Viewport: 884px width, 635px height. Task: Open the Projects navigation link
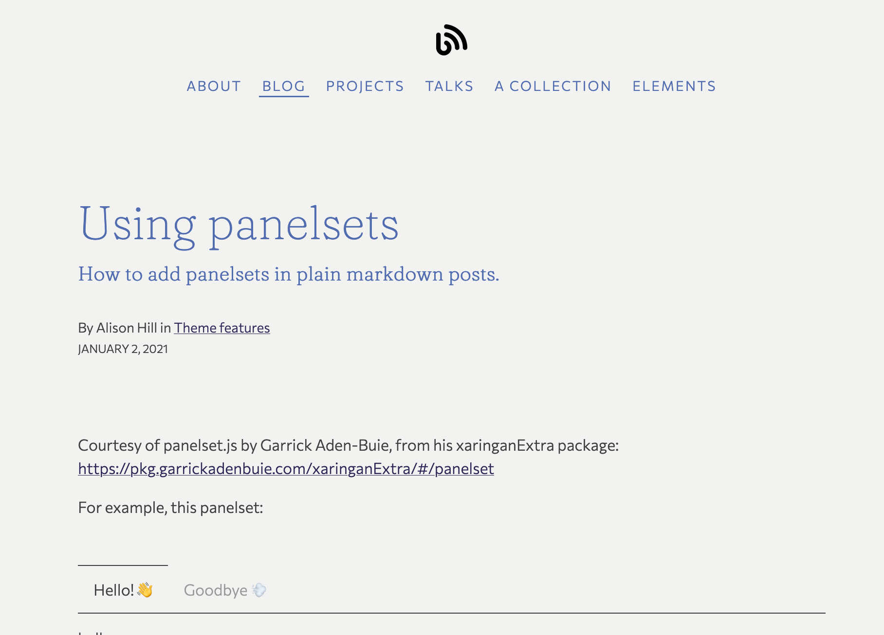[x=365, y=86]
